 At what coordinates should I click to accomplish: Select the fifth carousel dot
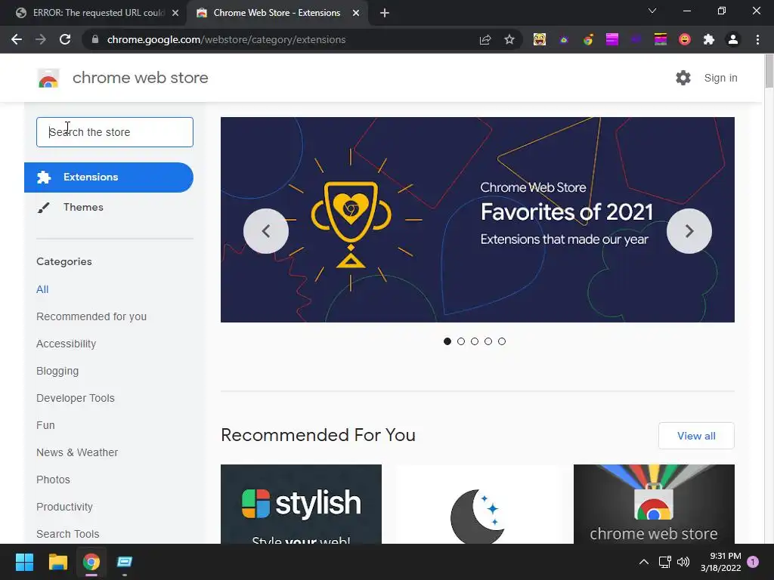click(502, 341)
